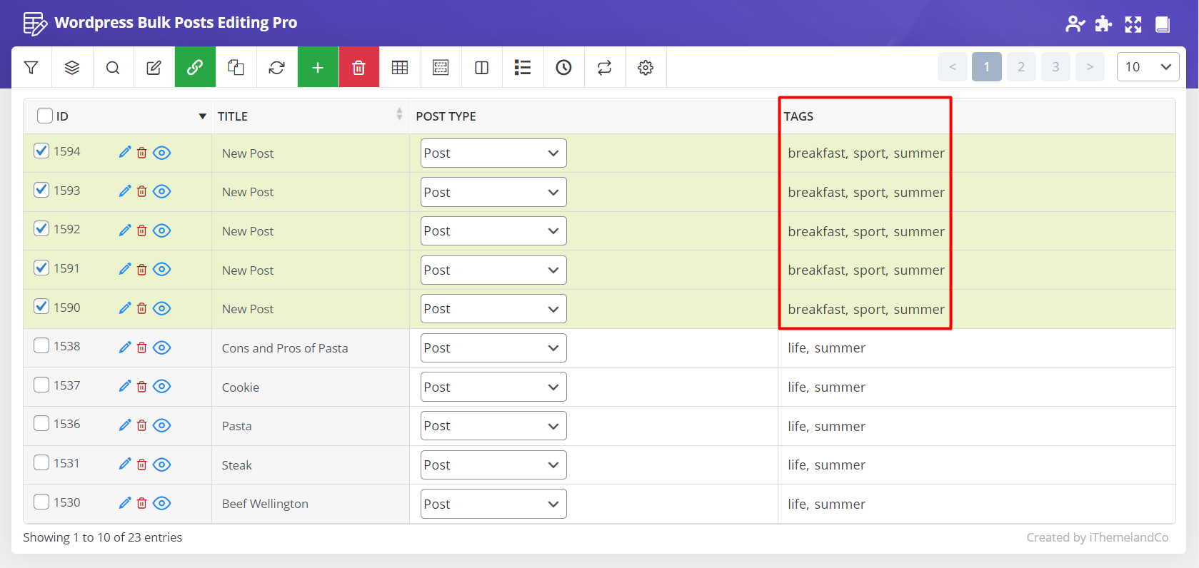Open post type dropdown for post 1594

[493, 153]
